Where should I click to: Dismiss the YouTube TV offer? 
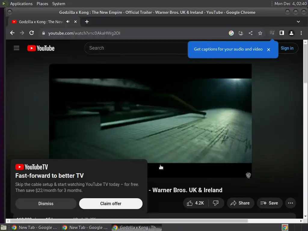pyautogui.click(x=46, y=204)
